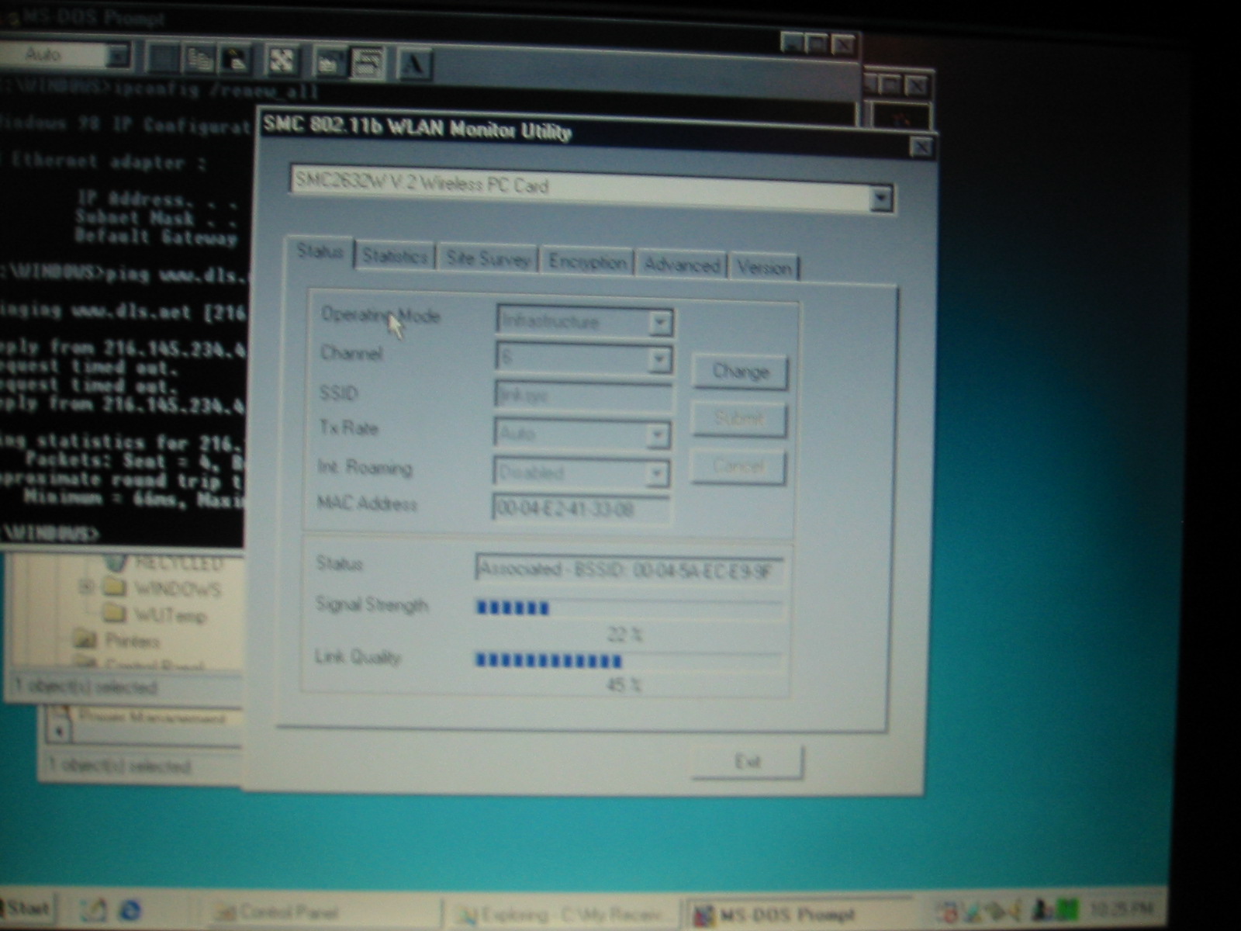This screenshot has height=931, width=1241.
Task: Expand the Operating Mode dropdown
Action: tap(659, 322)
